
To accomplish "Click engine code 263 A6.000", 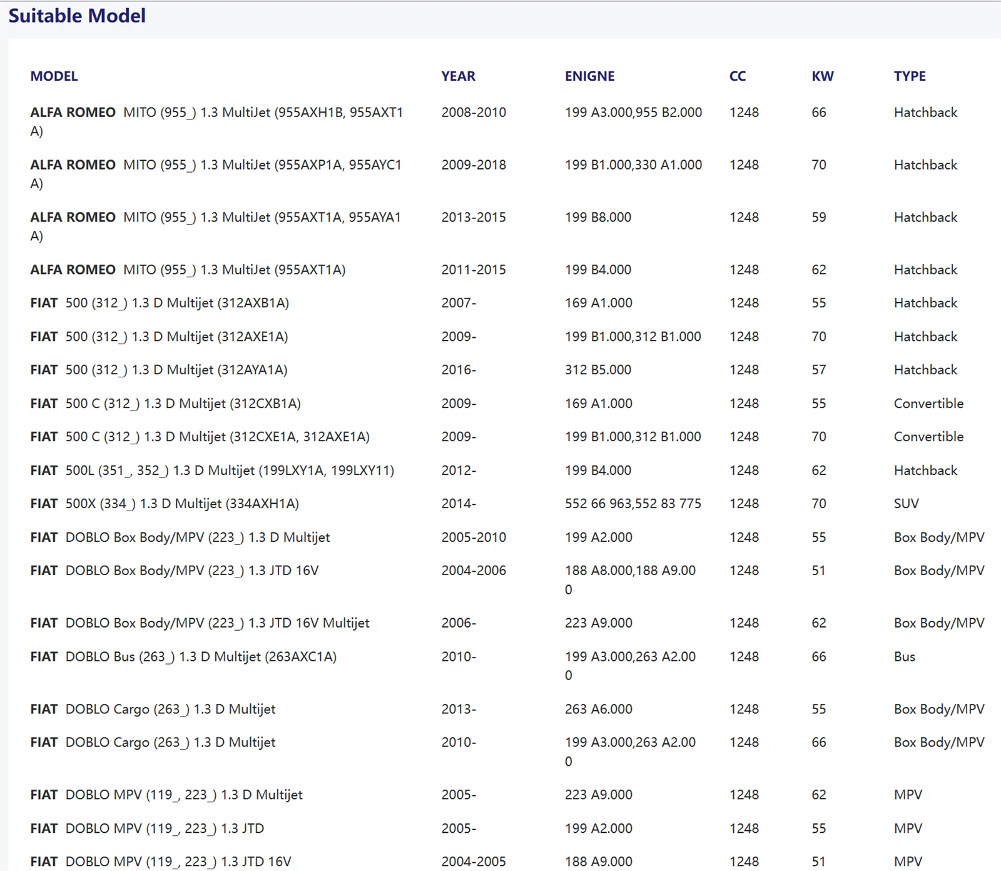I will point(599,710).
